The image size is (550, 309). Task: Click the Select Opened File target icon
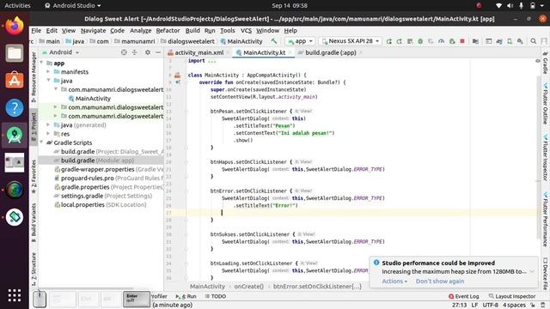(124, 52)
